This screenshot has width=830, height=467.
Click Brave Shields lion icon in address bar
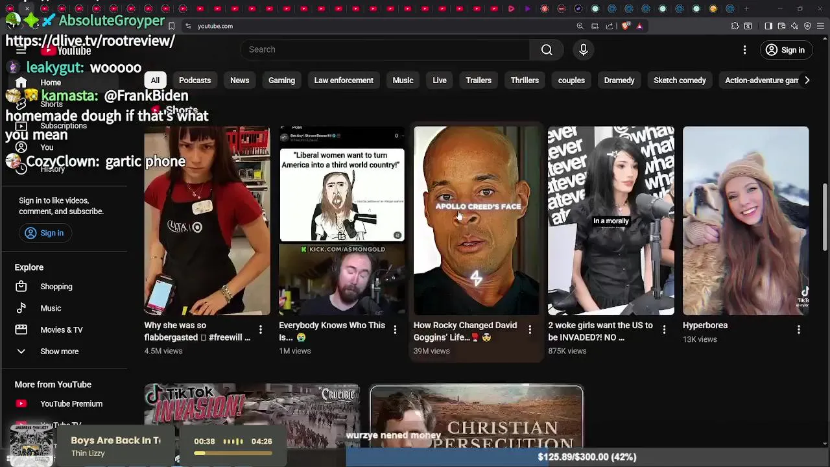626,26
